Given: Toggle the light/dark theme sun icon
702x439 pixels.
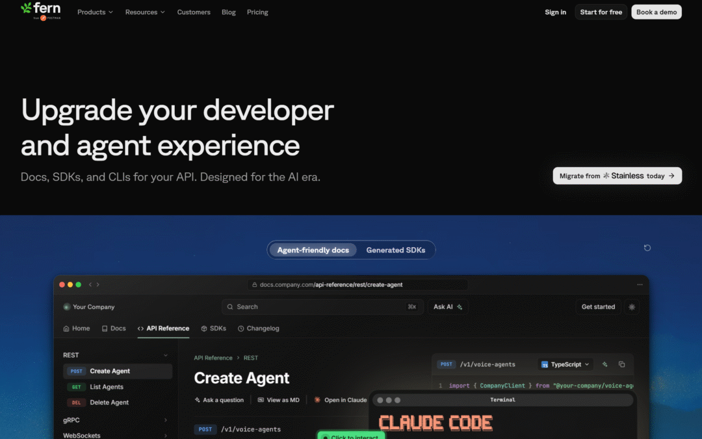Looking at the screenshot, I should (x=632, y=307).
